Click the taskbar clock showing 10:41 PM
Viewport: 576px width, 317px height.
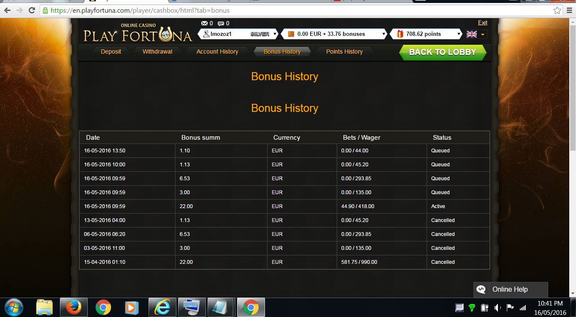pos(550,303)
